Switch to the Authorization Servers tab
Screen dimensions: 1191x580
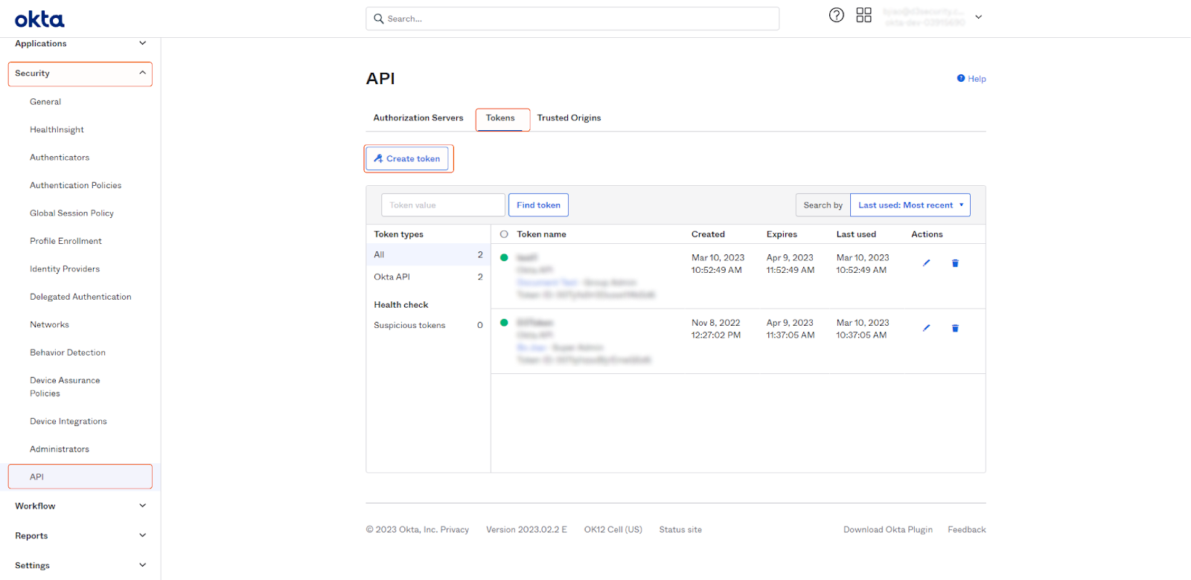(418, 118)
